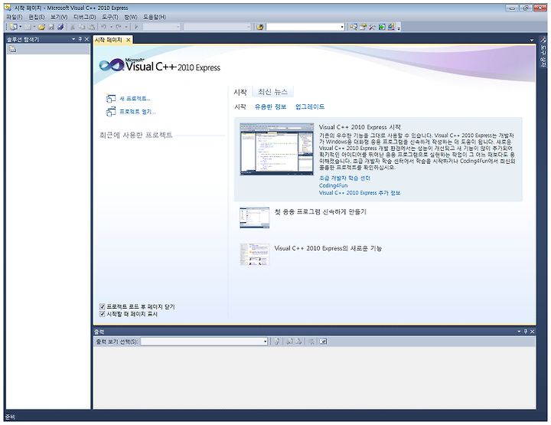This screenshot has height=425, width=551.
Task: Click the Open File folder icon
Action: coord(42,27)
